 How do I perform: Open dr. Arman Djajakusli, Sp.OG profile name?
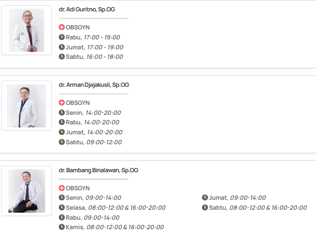[94, 85]
